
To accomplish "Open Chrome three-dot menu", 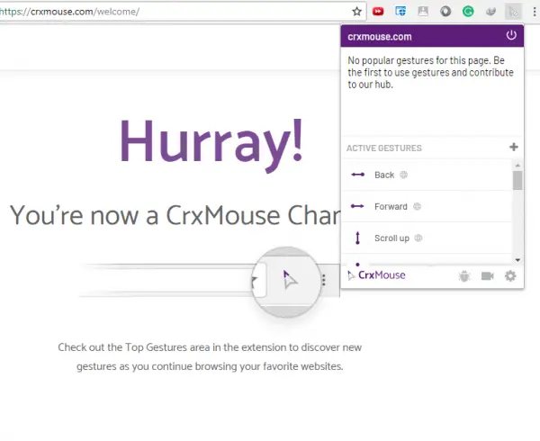I will point(535,12).
